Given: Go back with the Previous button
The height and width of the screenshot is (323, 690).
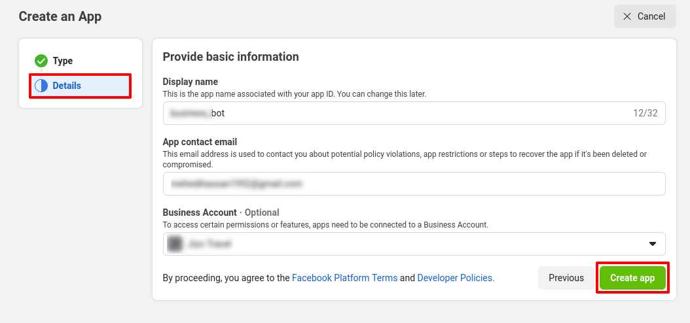Looking at the screenshot, I should (566, 278).
